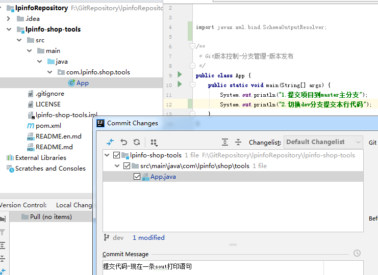Click the splitter handle above Commit Message

(233, 244)
